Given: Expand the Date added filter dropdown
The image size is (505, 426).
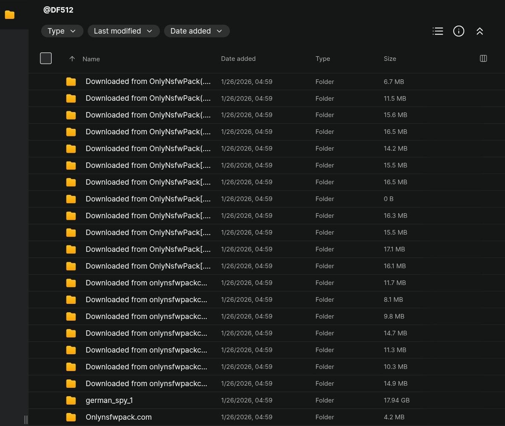Looking at the screenshot, I should (196, 31).
